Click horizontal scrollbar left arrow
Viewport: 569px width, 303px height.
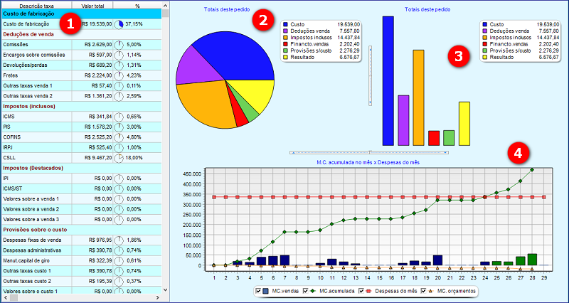(5, 297)
